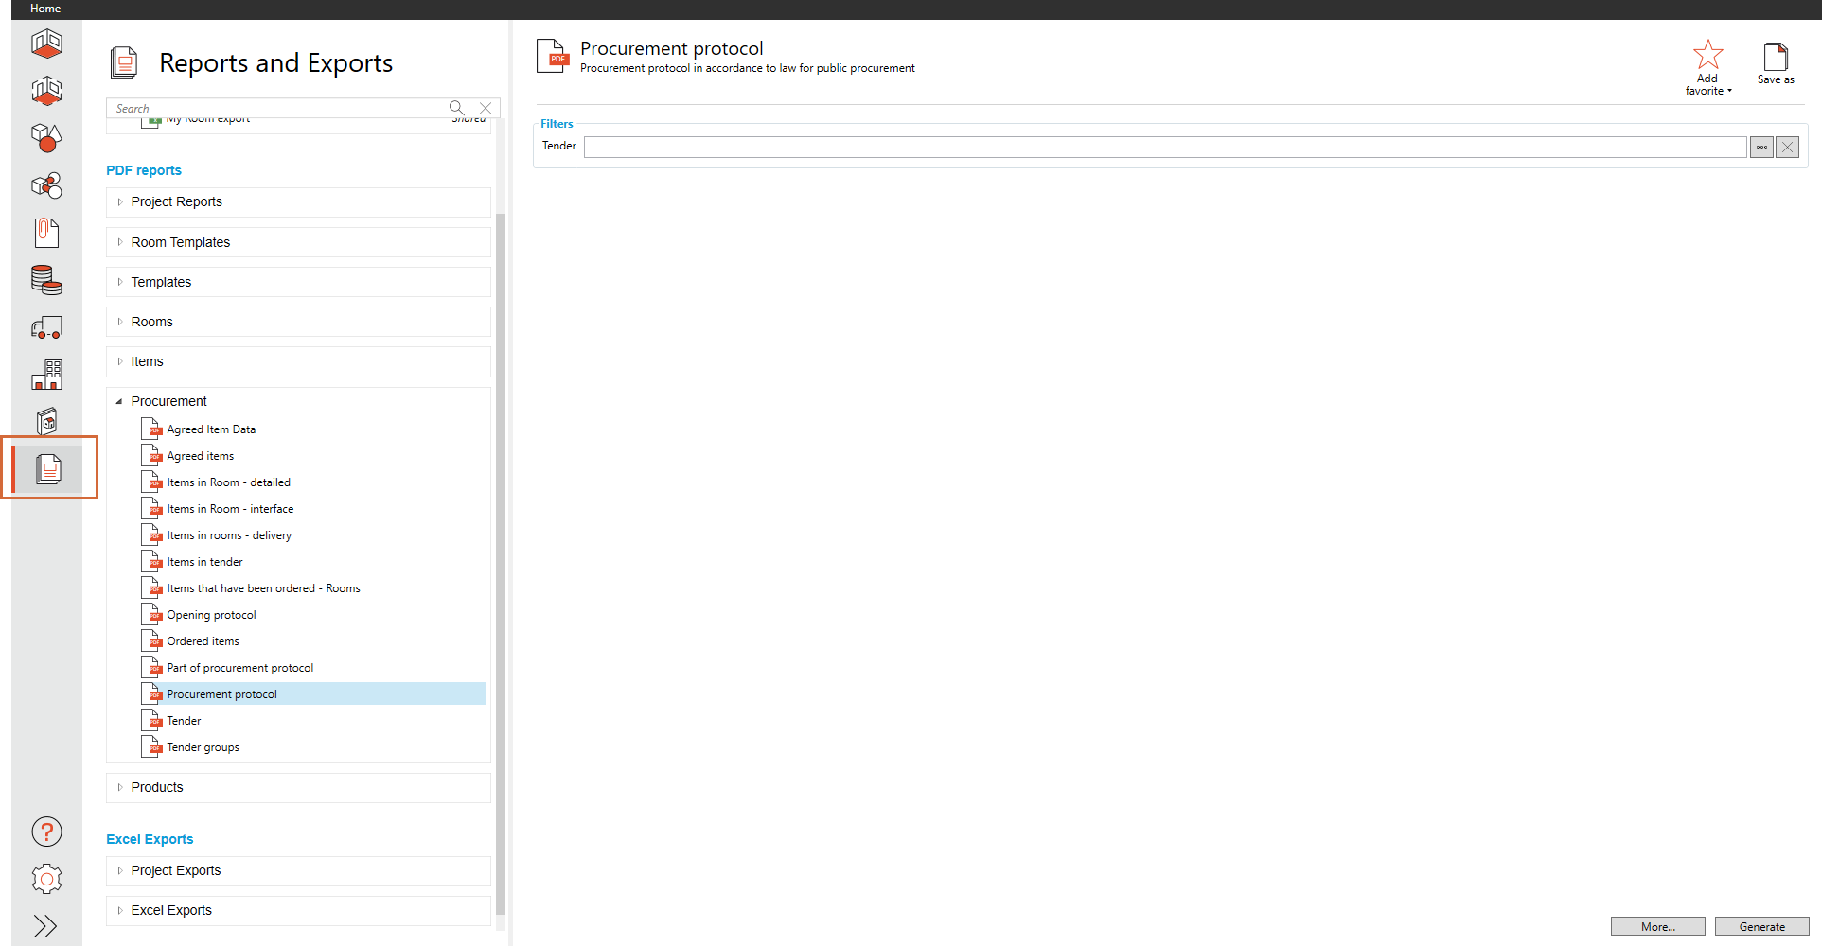This screenshot has height=946, width=1822.
Task: Open settings via the gear icon
Action: coord(46,879)
